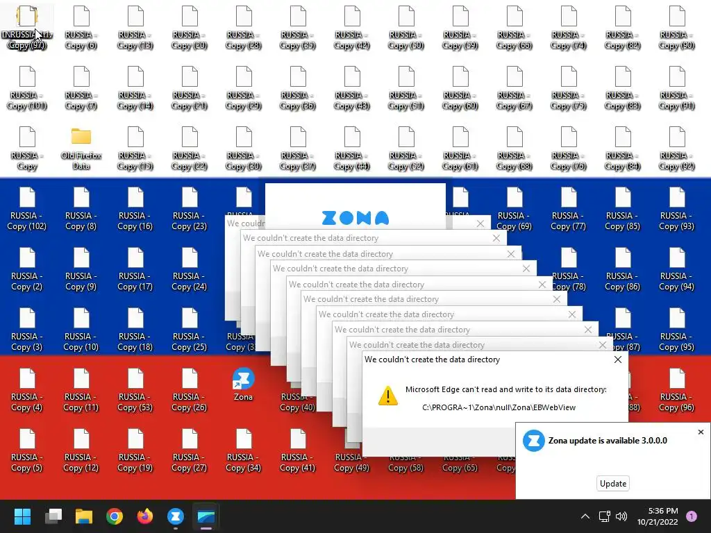711x533 pixels.
Task: Select file RUSSIA - Copy (44)
Action: (x=352, y=149)
